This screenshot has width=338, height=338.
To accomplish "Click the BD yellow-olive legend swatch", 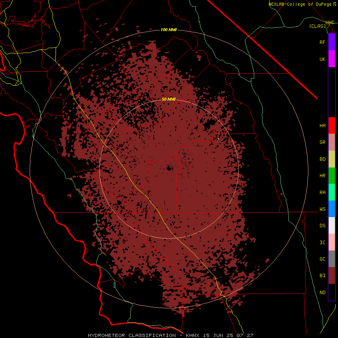I will pyautogui.click(x=332, y=159).
